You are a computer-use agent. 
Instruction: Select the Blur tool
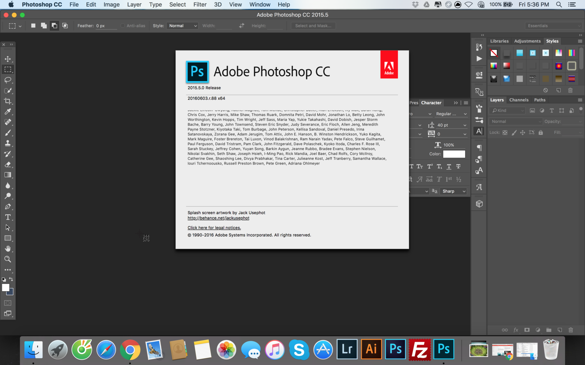tap(8, 186)
